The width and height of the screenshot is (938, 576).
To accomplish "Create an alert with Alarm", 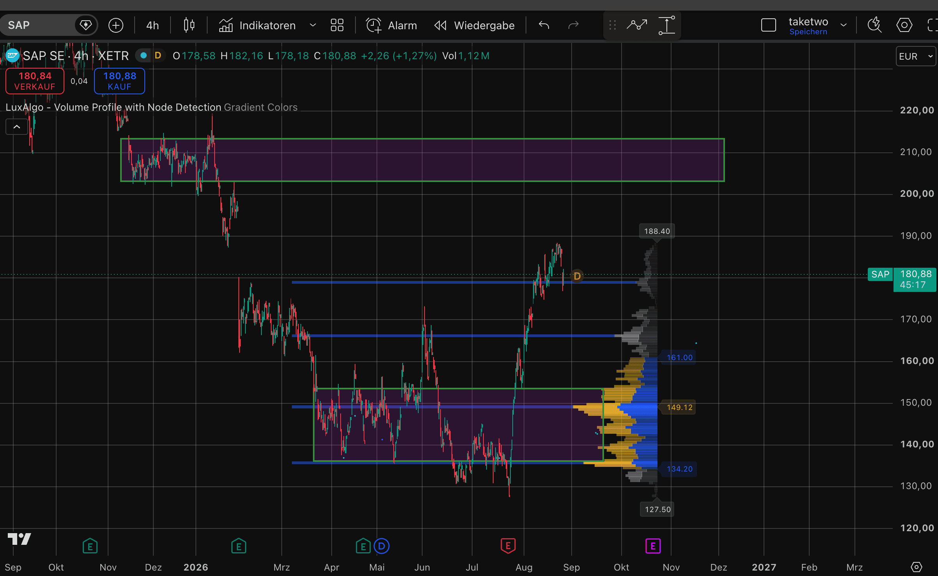I will (391, 25).
